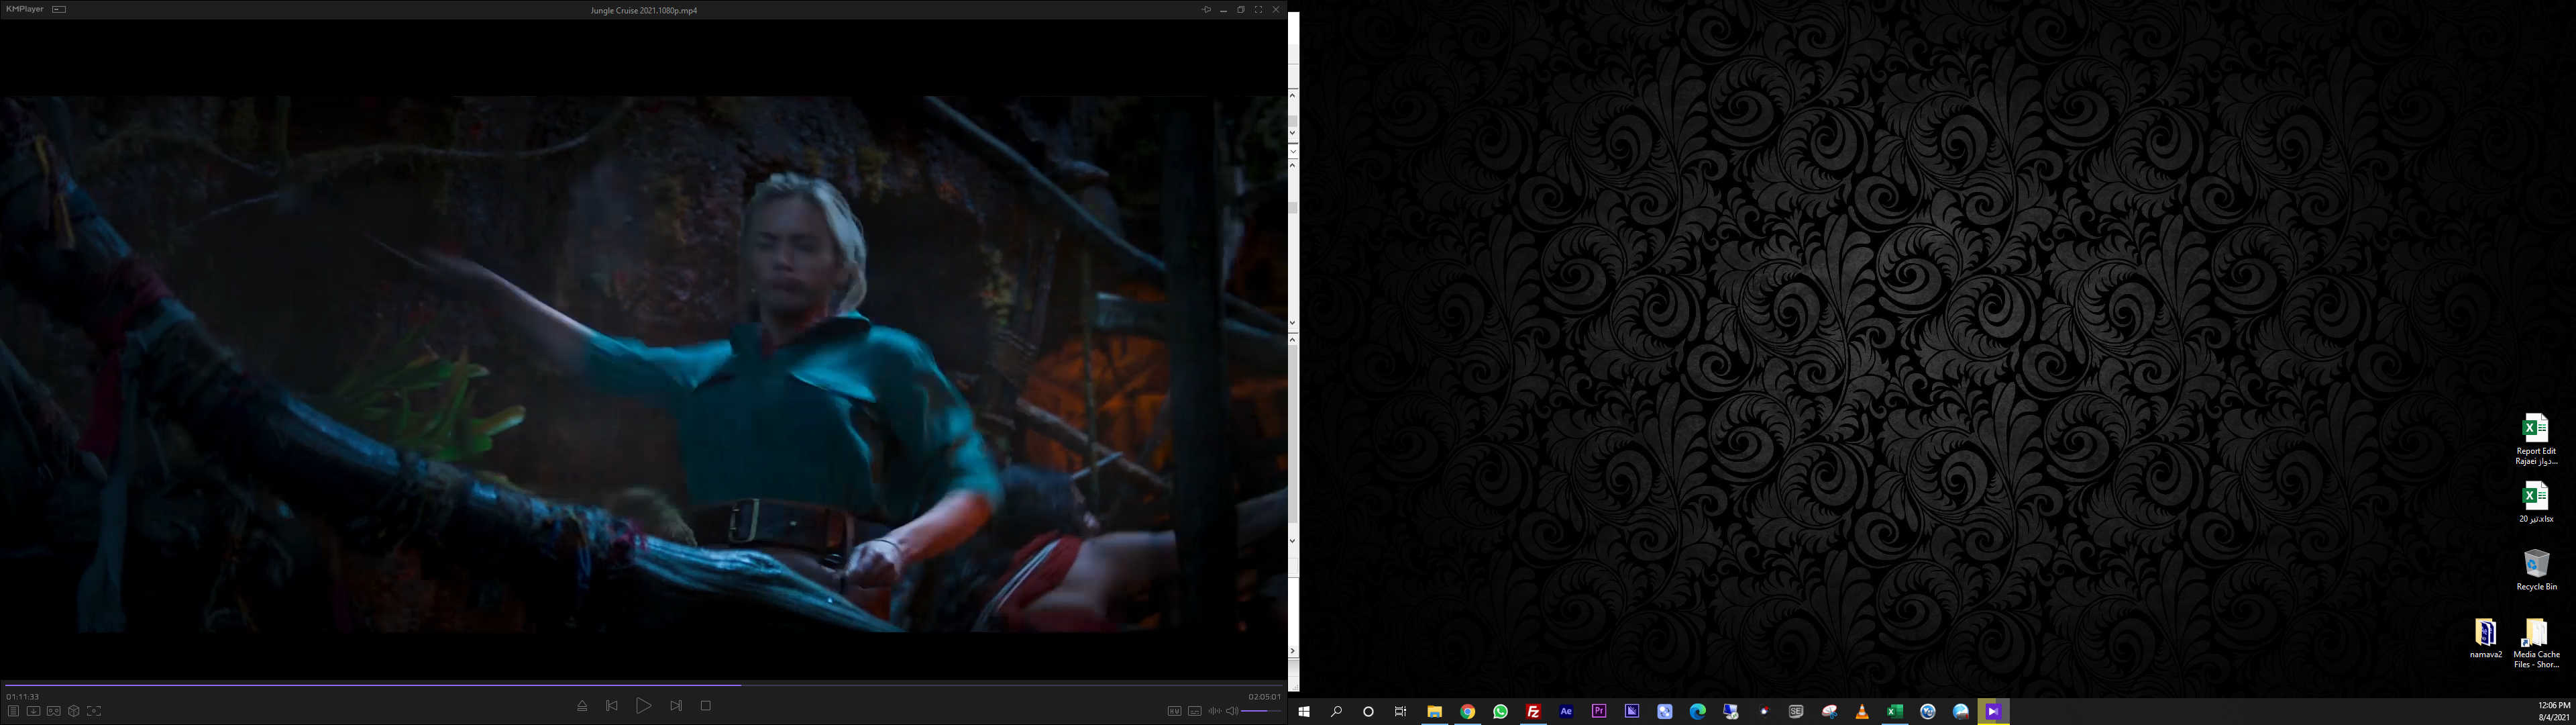2576x725 pixels.
Task: Mute the speaker volume icon
Action: (1232, 711)
